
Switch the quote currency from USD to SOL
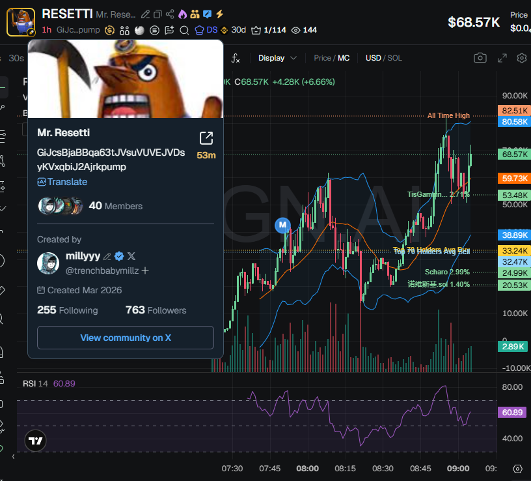(396, 58)
